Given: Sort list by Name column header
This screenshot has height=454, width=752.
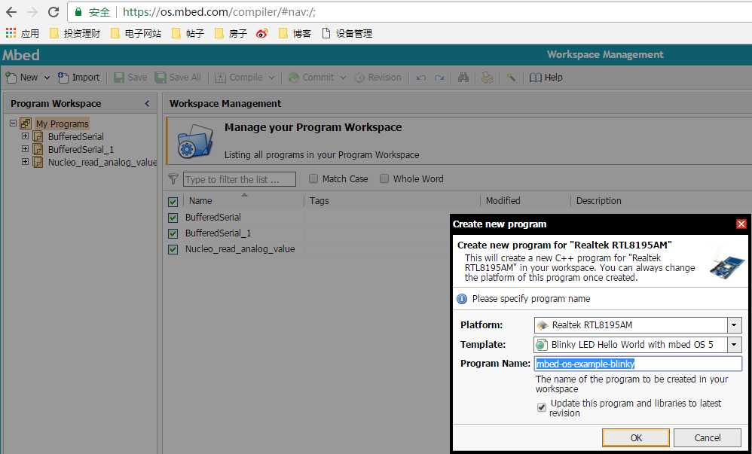Looking at the screenshot, I should click(200, 201).
